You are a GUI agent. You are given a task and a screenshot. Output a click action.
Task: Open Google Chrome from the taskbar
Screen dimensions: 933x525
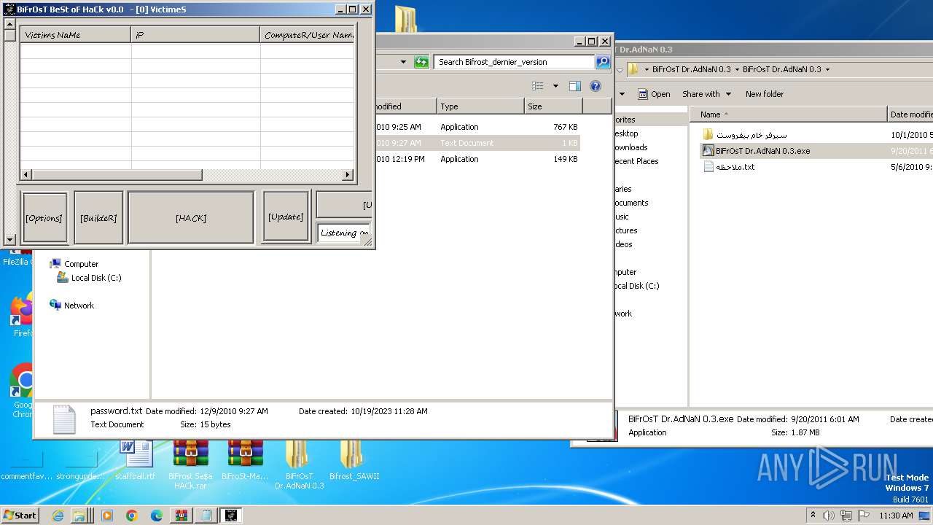coord(131,515)
